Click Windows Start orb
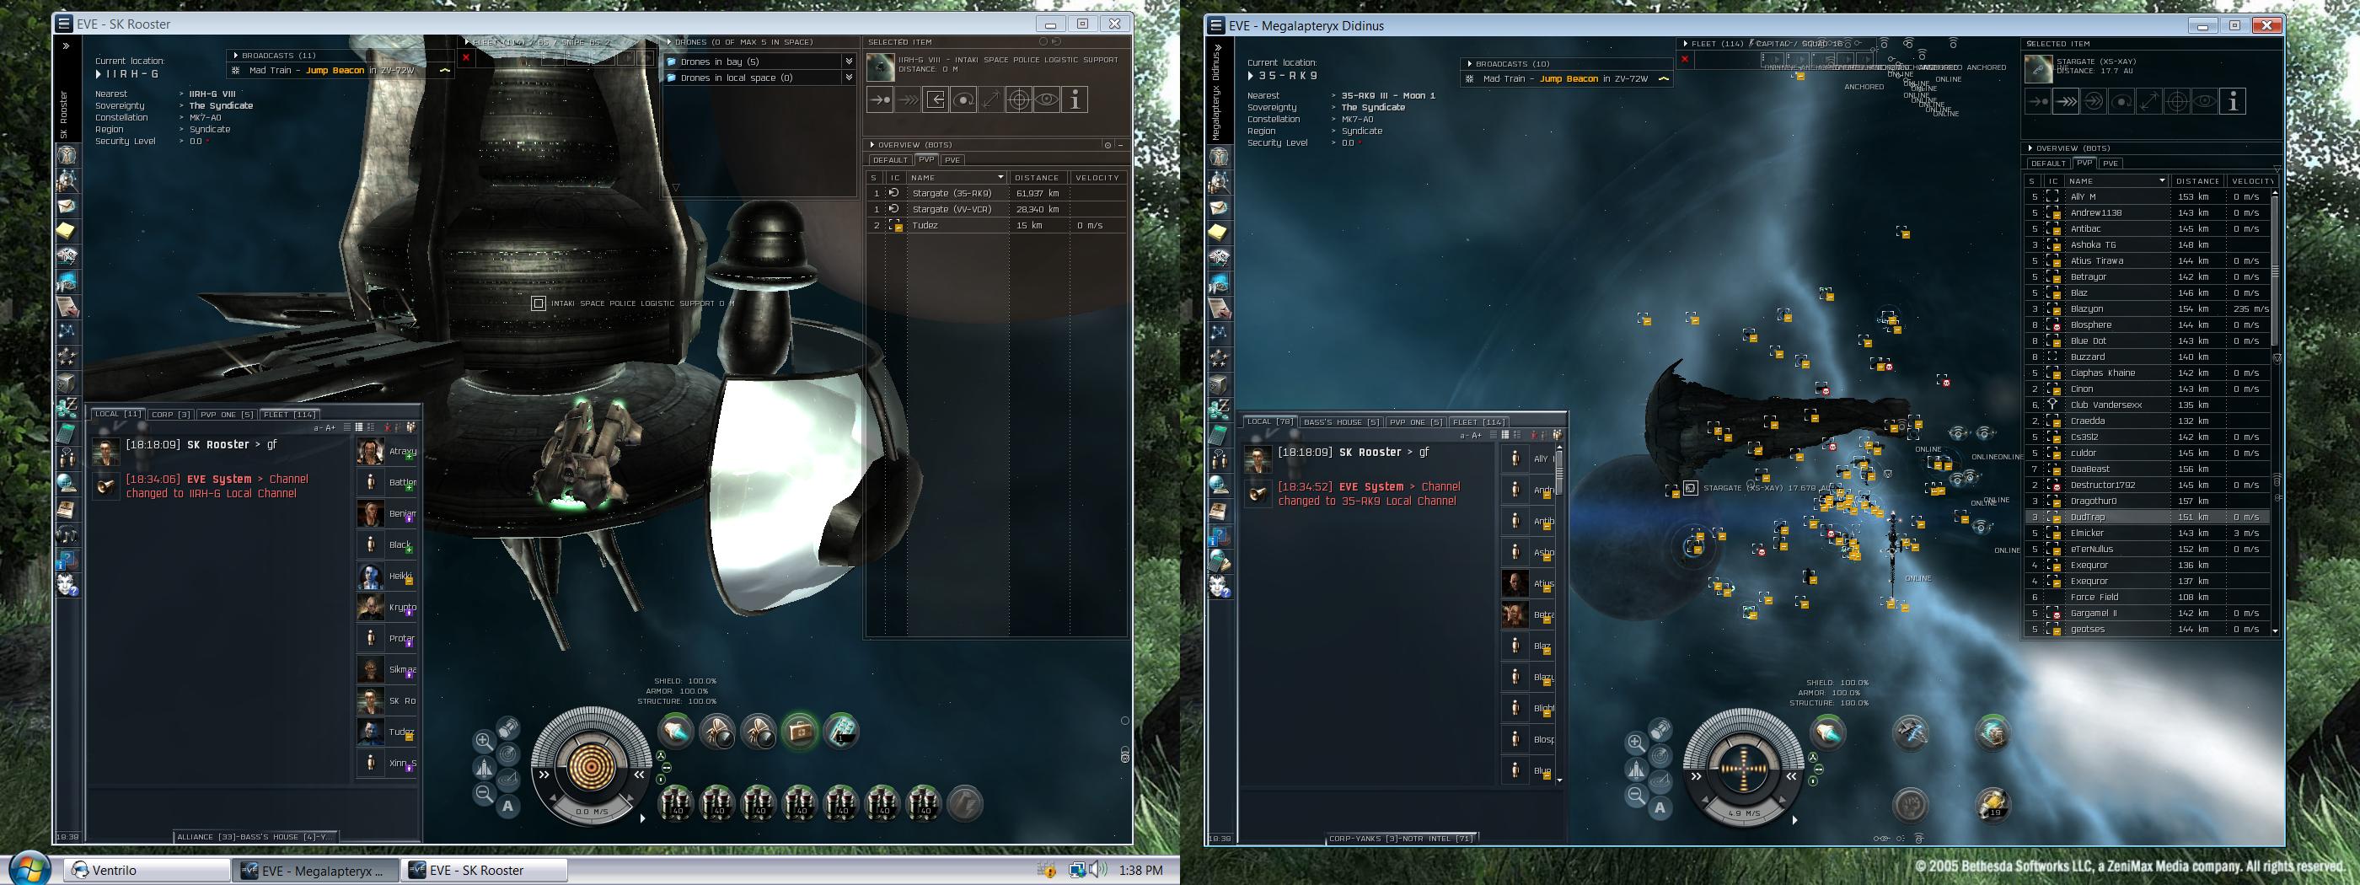Image resolution: width=2360 pixels, height=885 pixels. click(x=29, y=868)
